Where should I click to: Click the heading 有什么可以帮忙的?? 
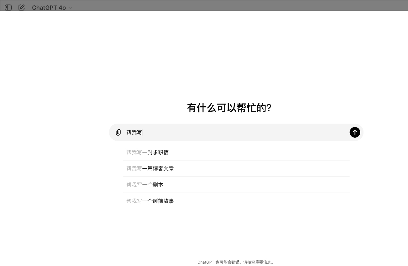pos(229,108)
